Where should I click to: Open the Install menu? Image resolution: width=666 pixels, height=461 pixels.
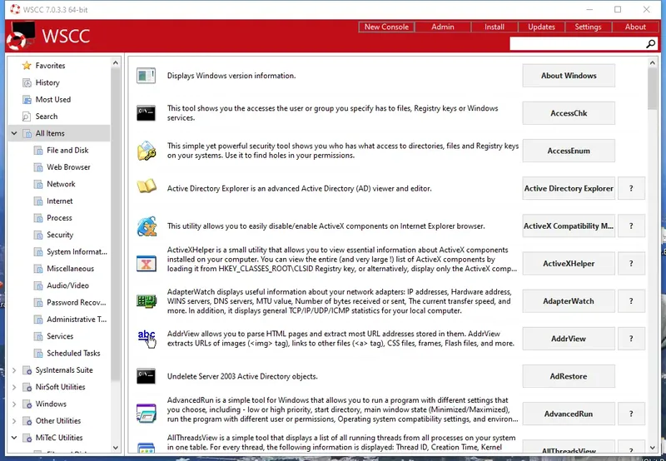[x=495, y=27]
